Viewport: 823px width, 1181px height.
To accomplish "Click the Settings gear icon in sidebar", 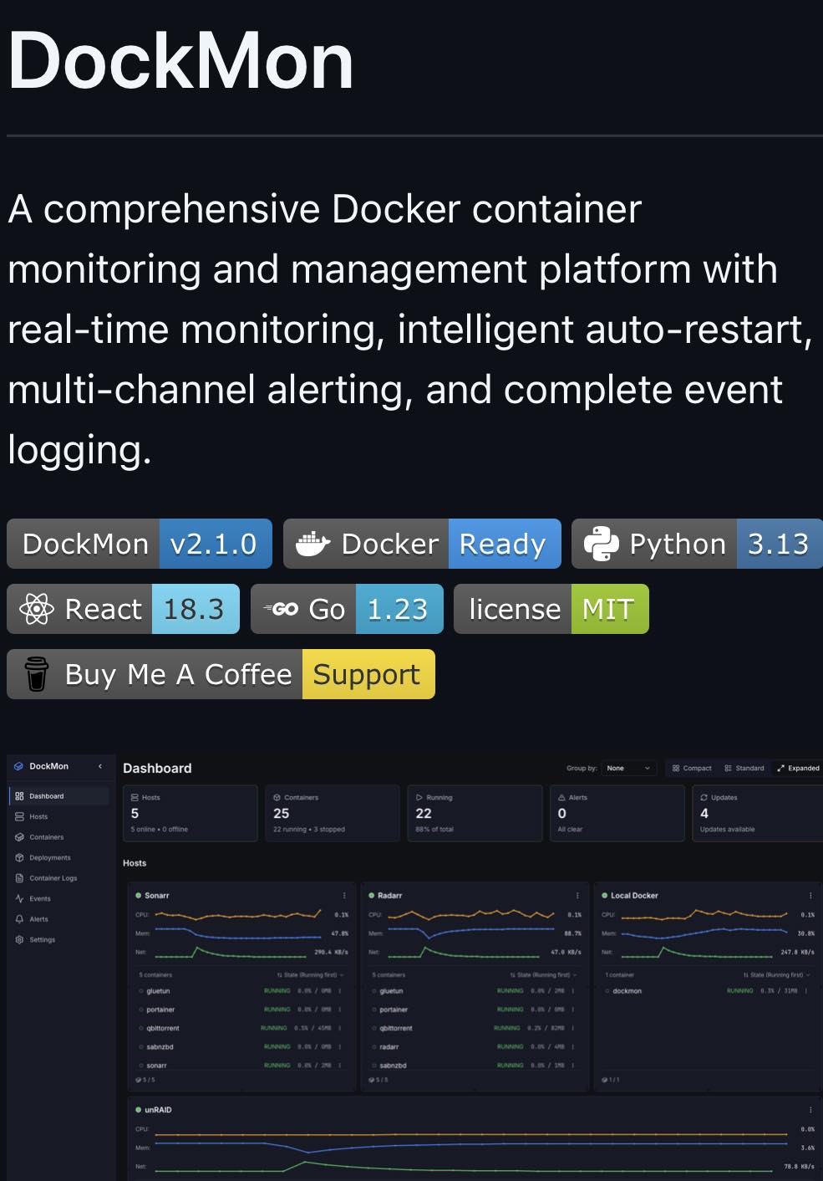I will coord(19,939).
